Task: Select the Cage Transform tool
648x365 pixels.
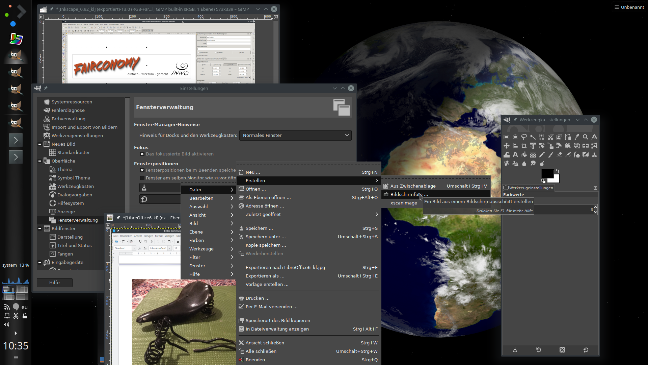Action: (x=594, y=146)
